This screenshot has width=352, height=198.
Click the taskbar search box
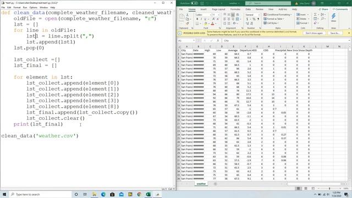pyautogui.click(x=40, y=194)
